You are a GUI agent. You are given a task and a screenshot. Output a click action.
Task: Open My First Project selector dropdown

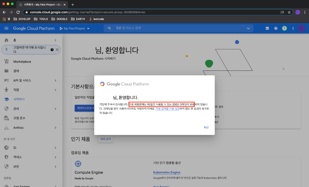coord(74,29)
